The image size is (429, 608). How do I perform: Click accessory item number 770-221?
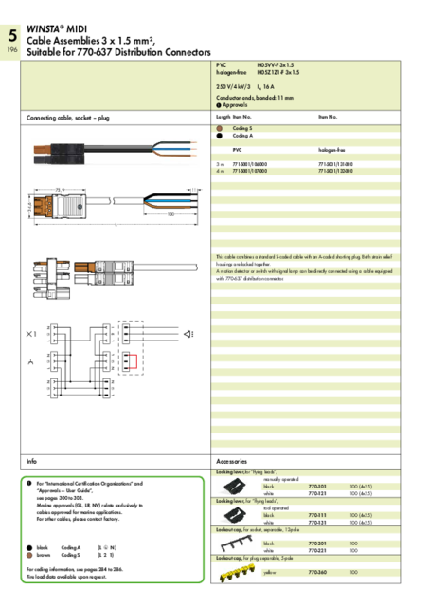(x=317, y=550)
